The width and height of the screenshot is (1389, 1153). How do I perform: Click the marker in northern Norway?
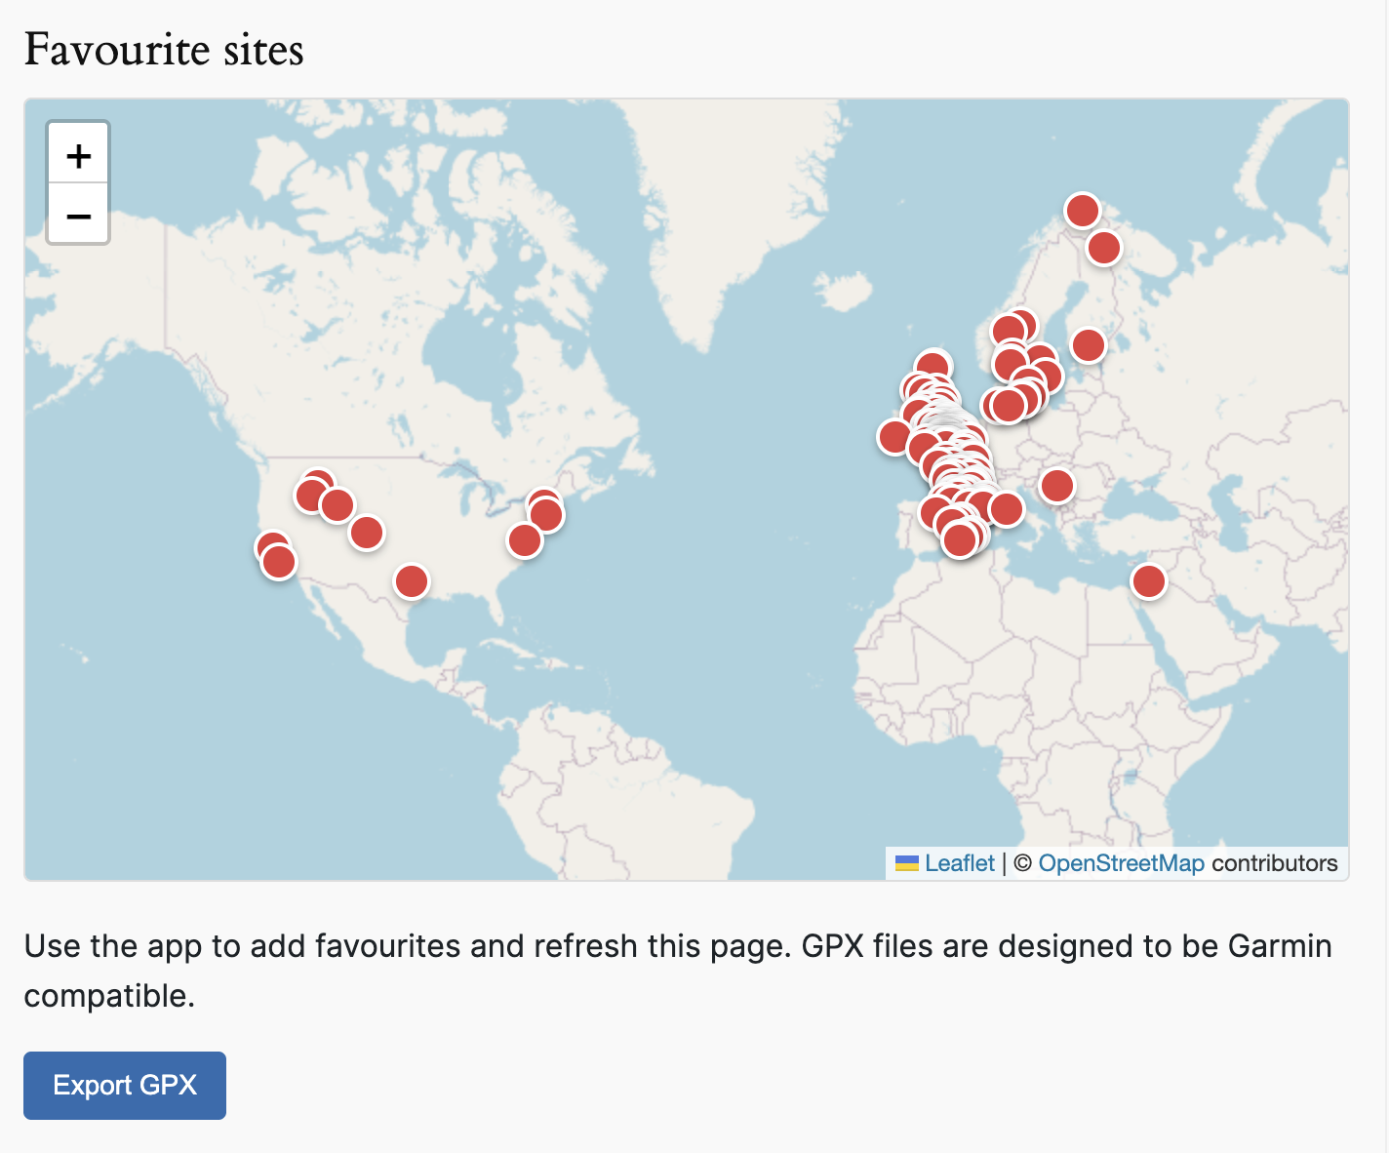[x=1081, y=210]
